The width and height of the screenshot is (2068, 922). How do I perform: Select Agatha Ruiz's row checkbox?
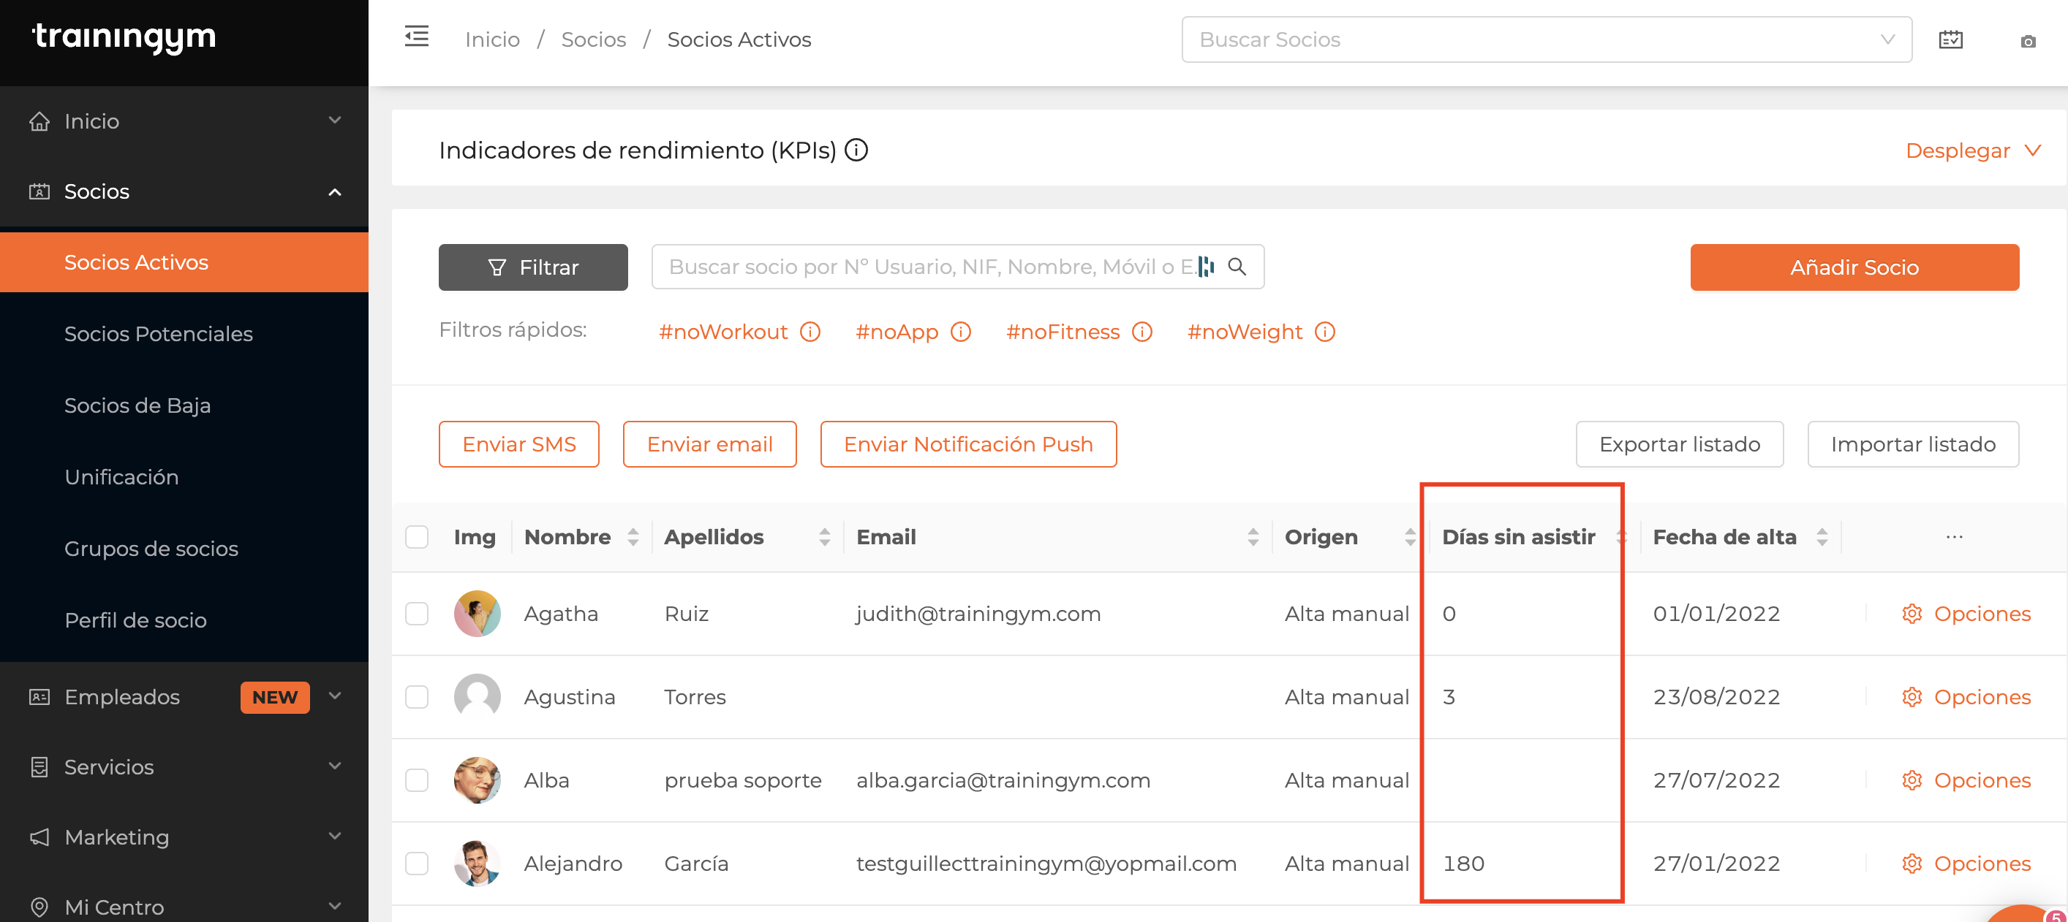click(417, 614)
